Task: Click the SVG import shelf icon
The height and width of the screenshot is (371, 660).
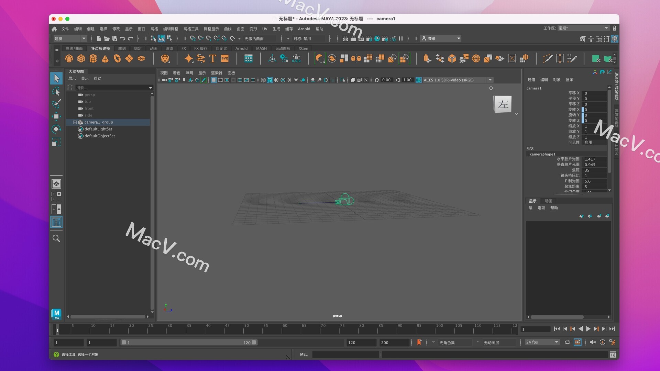Action: (225, 58)
